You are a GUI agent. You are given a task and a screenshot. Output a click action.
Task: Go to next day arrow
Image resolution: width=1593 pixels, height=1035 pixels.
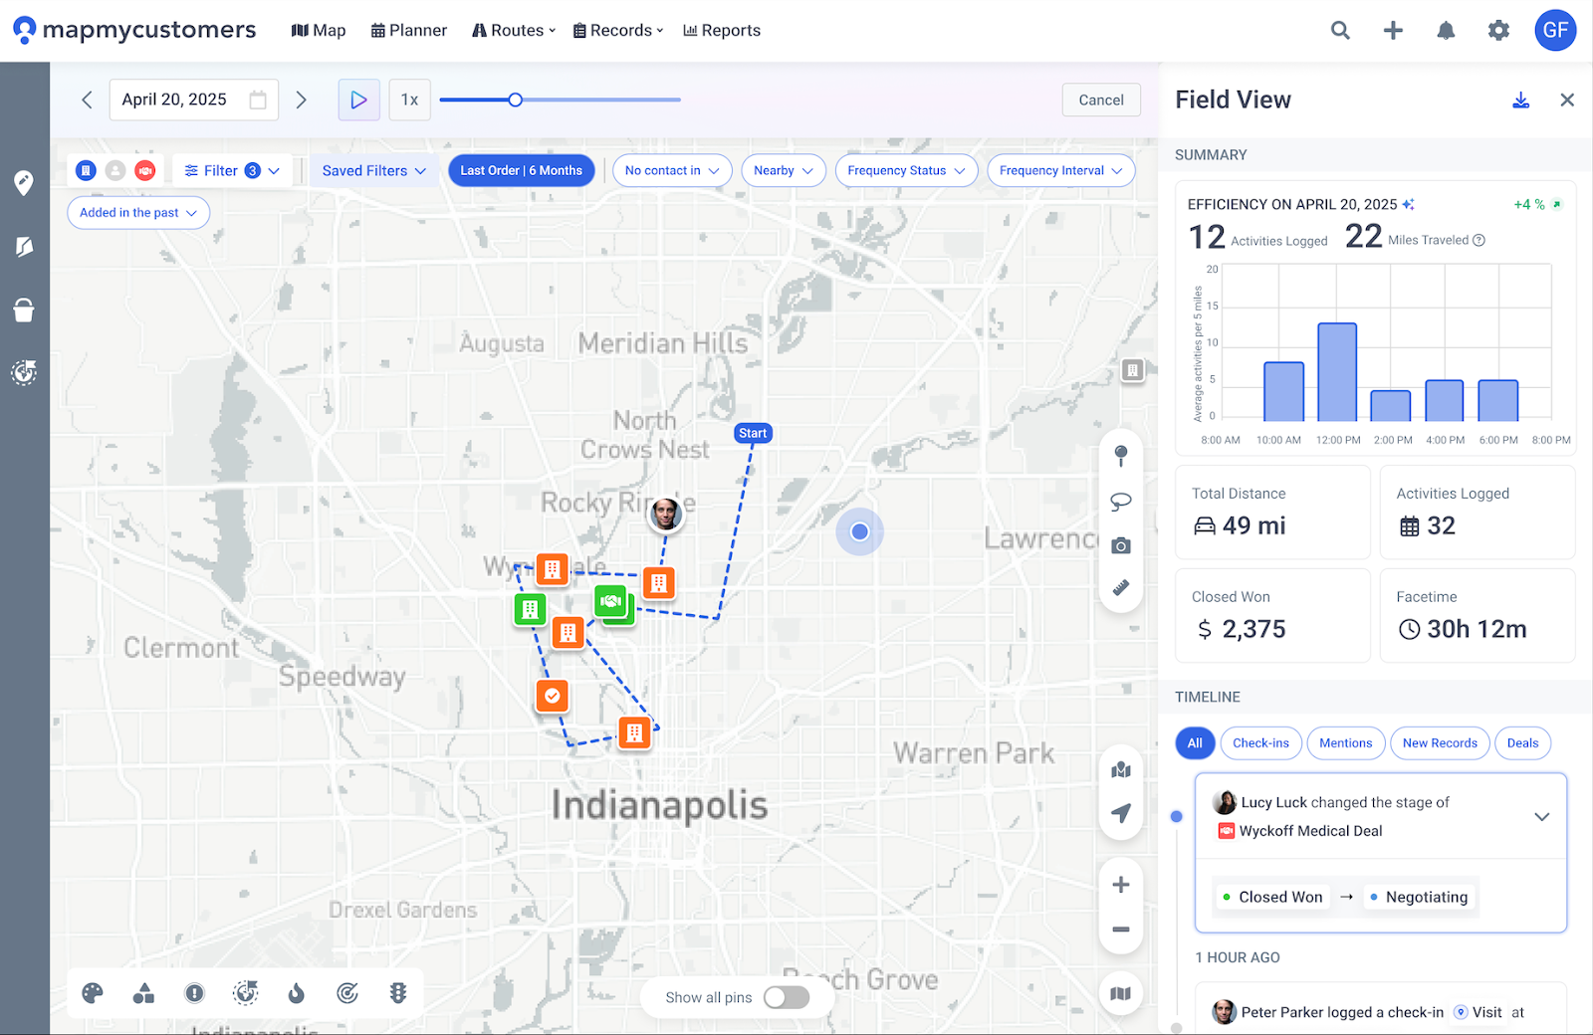[x=301, y=100]
